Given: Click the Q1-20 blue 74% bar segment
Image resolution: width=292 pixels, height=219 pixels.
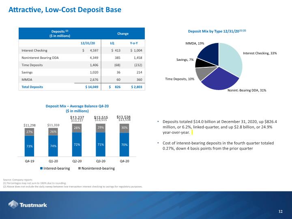Looking at the screenshot, I should click(x=53, y=146).
